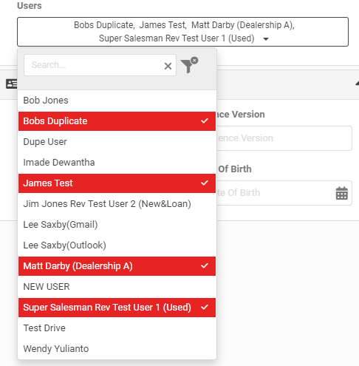Image resolution: width=359 pixels, height=366 pixels.
Task: Collapse the Users dropdown arrow
Action: (266, 39)
